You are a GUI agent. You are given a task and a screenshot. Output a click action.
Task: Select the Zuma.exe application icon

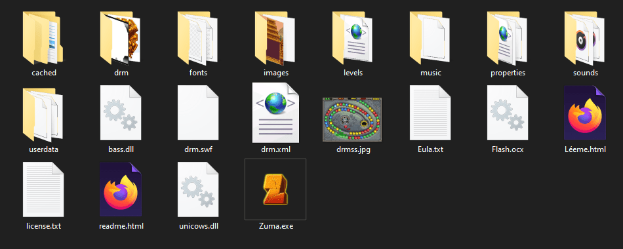click(x=275, y=189)
